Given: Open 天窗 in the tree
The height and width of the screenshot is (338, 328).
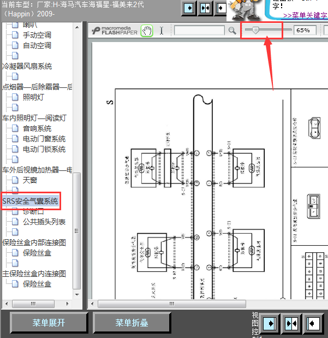Looking at the screenshot, I should pos(30,180).
